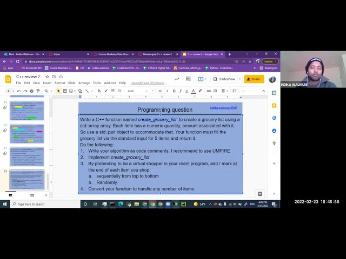Open the comment history icon
Screen dimensions: 346x259
click(x=188, y=79)
